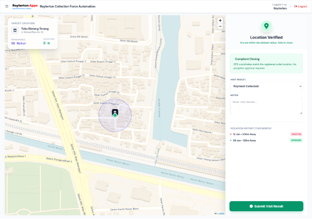The image size is (312, 219).
Task: Log out using the Logout link
Action: [301, 6]
